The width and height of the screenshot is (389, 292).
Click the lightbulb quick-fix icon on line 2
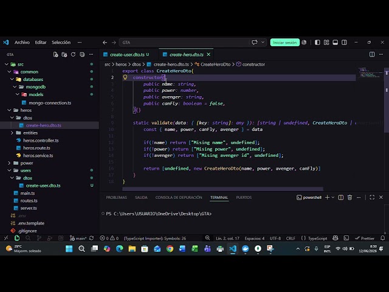[125, 77]
